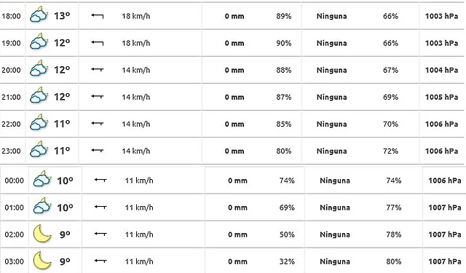Click the weather icon at 01:00
Viewport: 466px width, 273px height.
(42, 206)
